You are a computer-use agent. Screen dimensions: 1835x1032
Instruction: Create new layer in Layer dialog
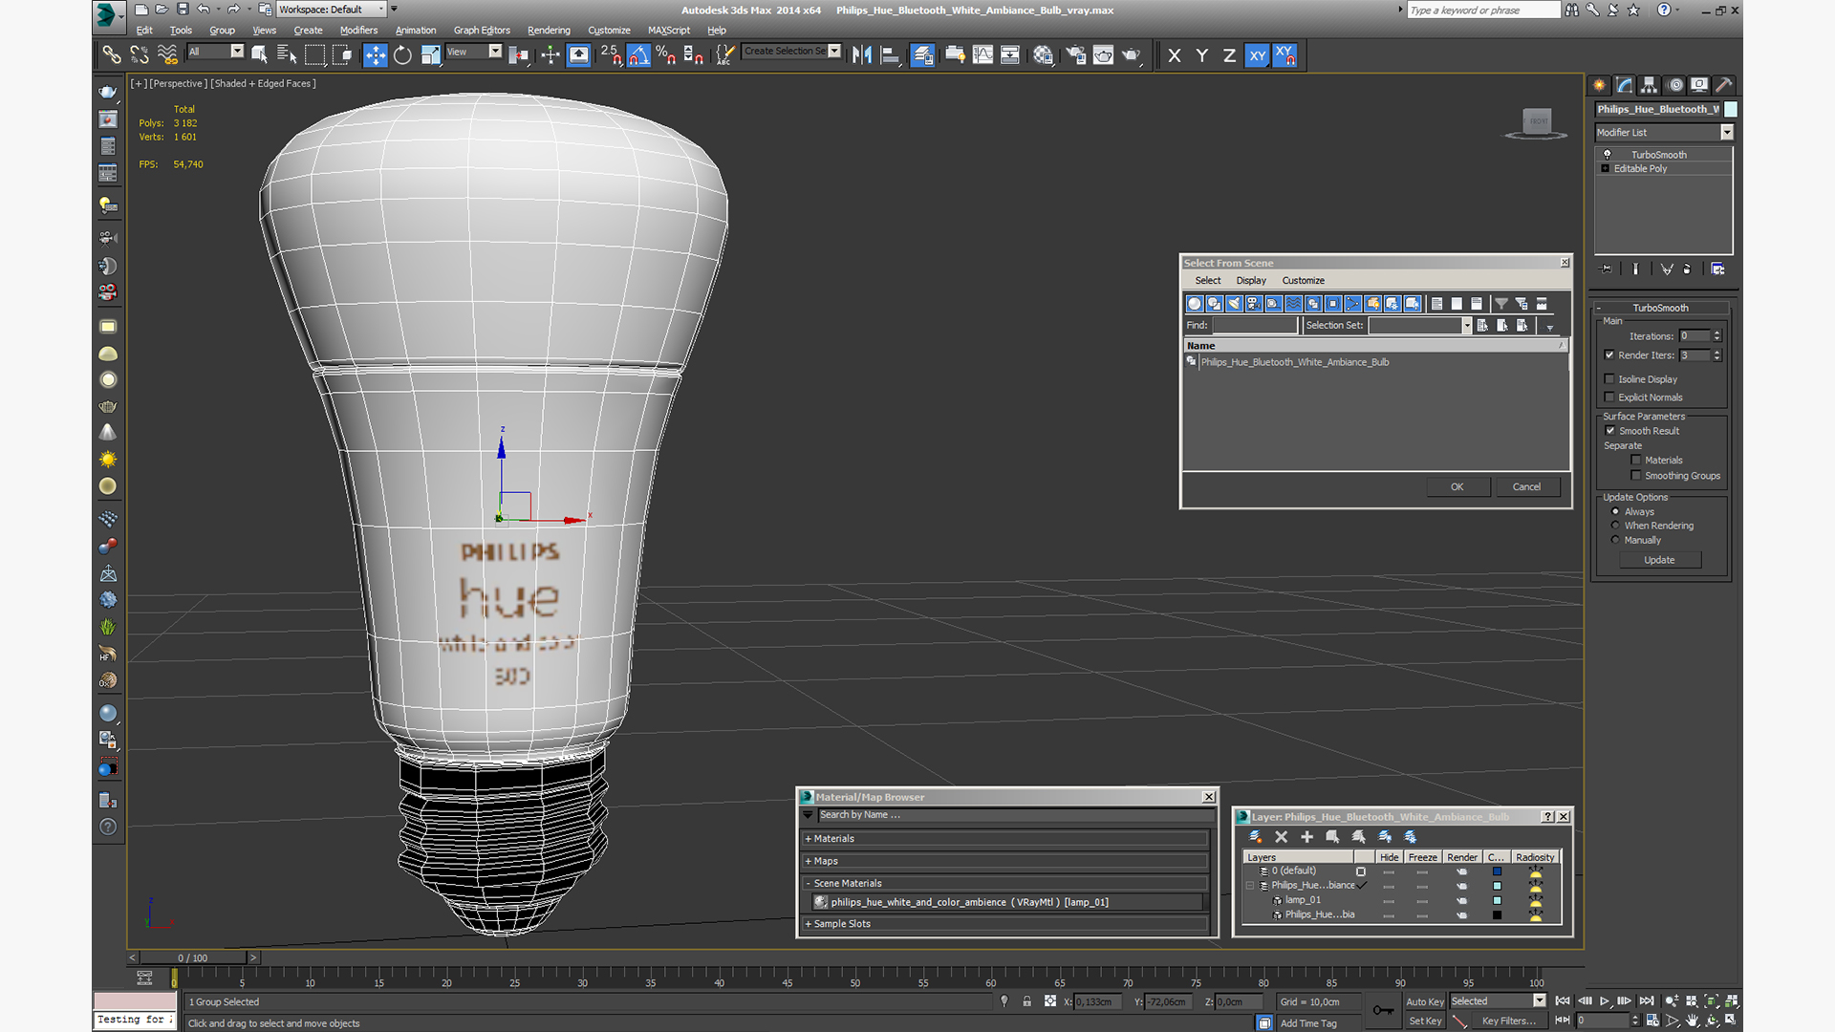pos(1255,837)
